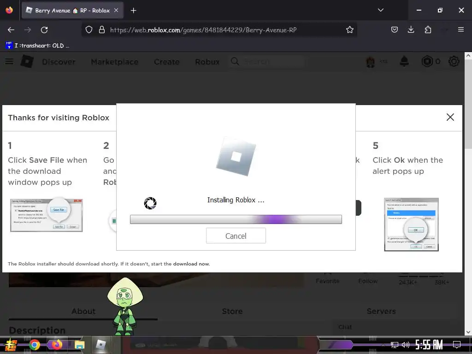Click the Roblox logo home icon

click(x=27, y=61)
